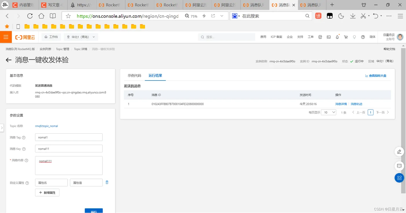Click the Aliyun header search box

pyautogui.click(x=227, y=37)
